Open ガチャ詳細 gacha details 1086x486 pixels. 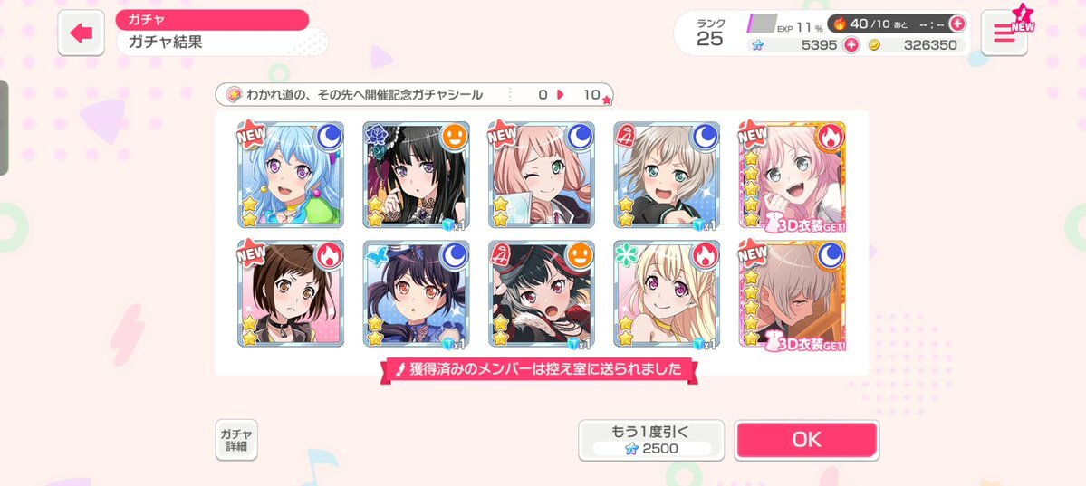(236, 440)
